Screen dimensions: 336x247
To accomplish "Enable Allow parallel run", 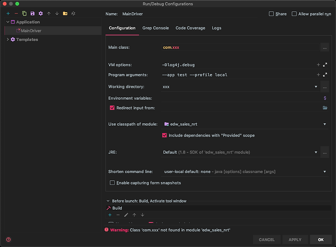I will [294, 13].
